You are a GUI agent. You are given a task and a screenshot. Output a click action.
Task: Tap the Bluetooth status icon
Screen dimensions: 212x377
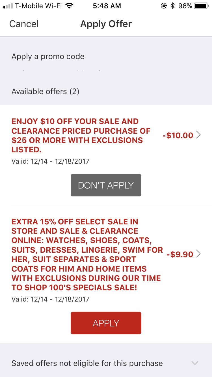pyautogui.click(x=173, y=6)
